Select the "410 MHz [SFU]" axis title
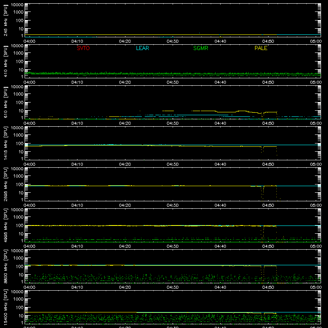The width and height of the screenshot is (328, 328). click(5, 61)
